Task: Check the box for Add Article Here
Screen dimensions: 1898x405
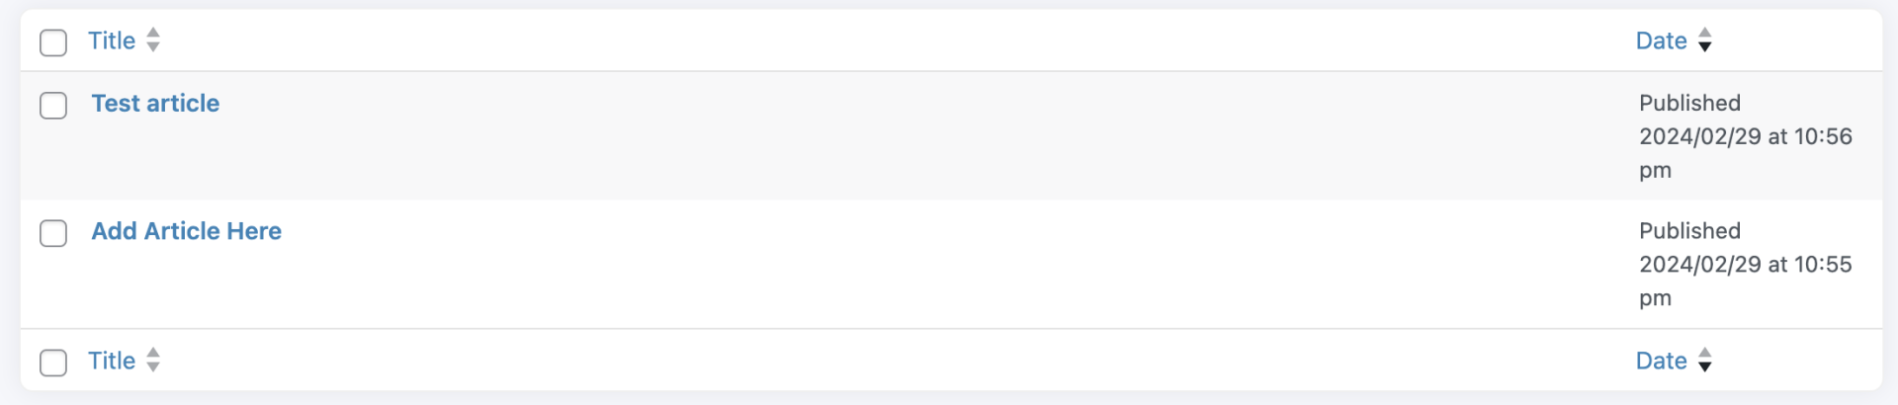Action: pyautogui.click(x=53, y=233)
